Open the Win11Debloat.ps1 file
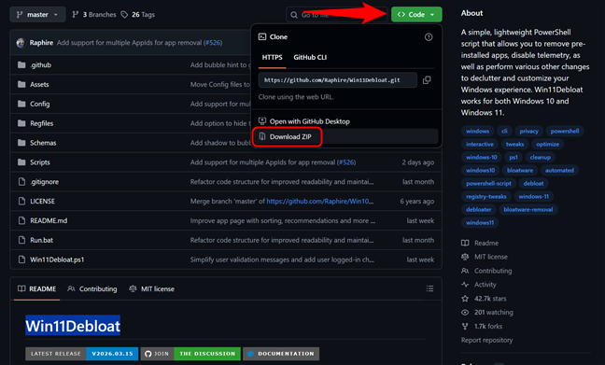Viewport: 605px width, 365px height. [x=57, y=260]
